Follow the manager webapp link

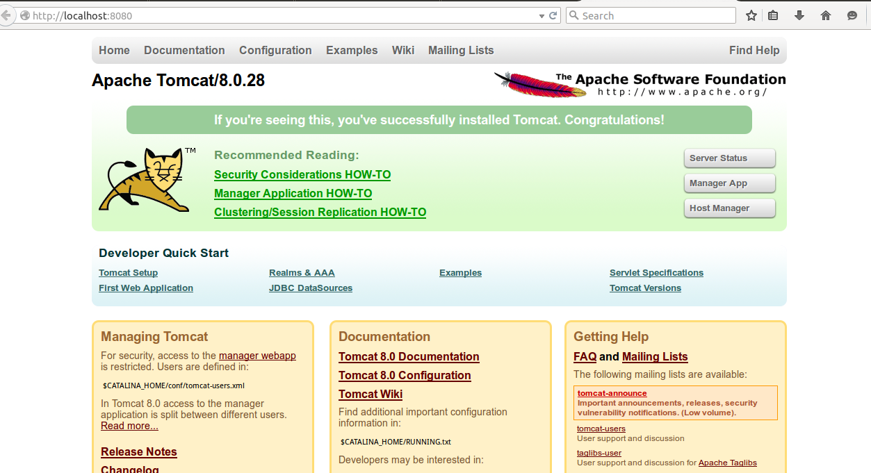click(x=257, y=356)
